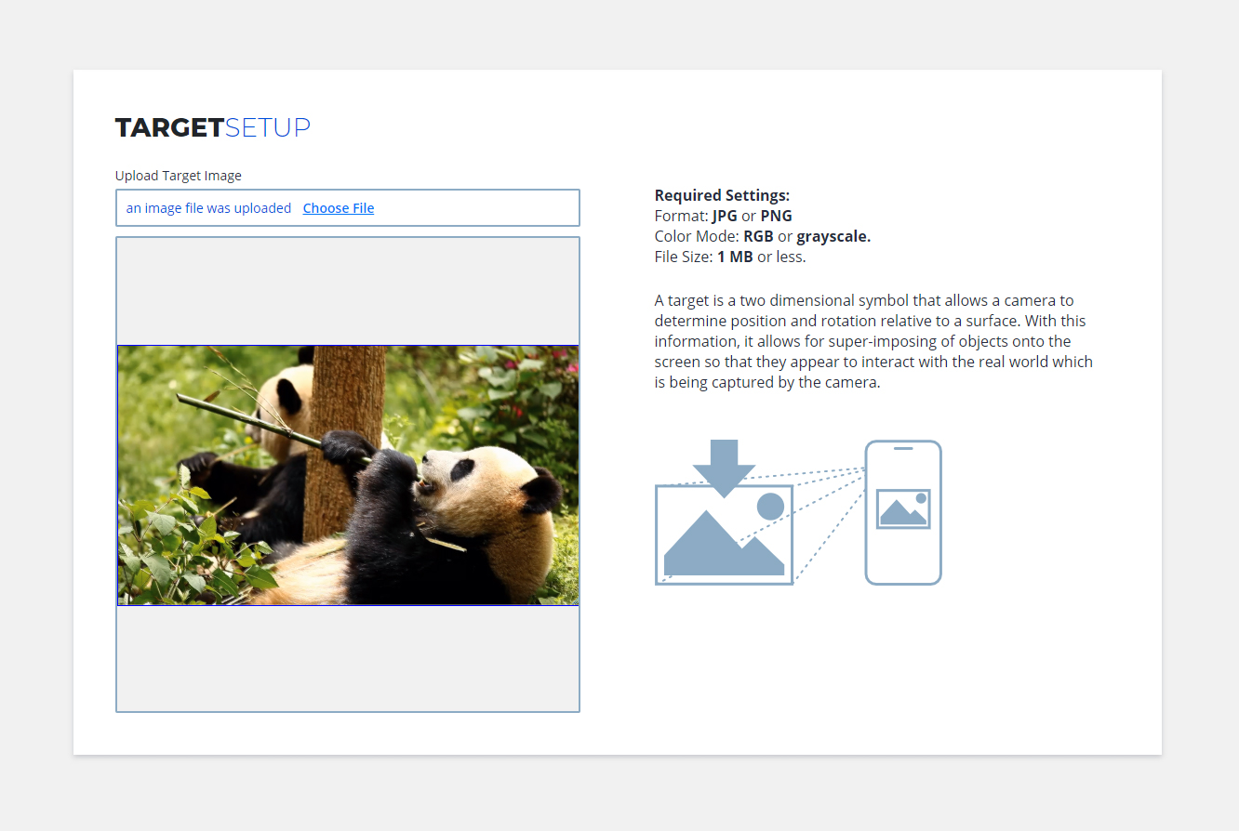1239x831 pixels.
Task: Click the downward arrow in the illustration
Action: [x=724, y=467]
